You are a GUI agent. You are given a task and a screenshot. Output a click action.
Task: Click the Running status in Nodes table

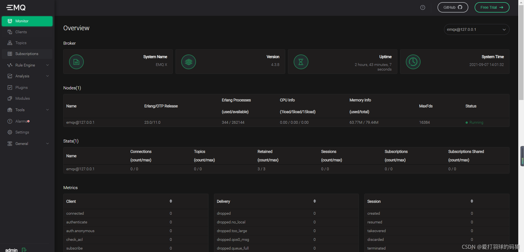coord(474,122)
